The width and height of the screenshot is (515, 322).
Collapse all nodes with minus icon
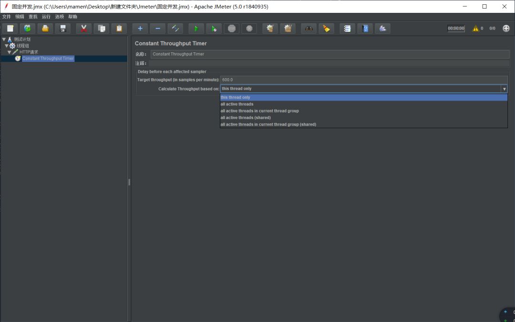(x=158, y=29)
